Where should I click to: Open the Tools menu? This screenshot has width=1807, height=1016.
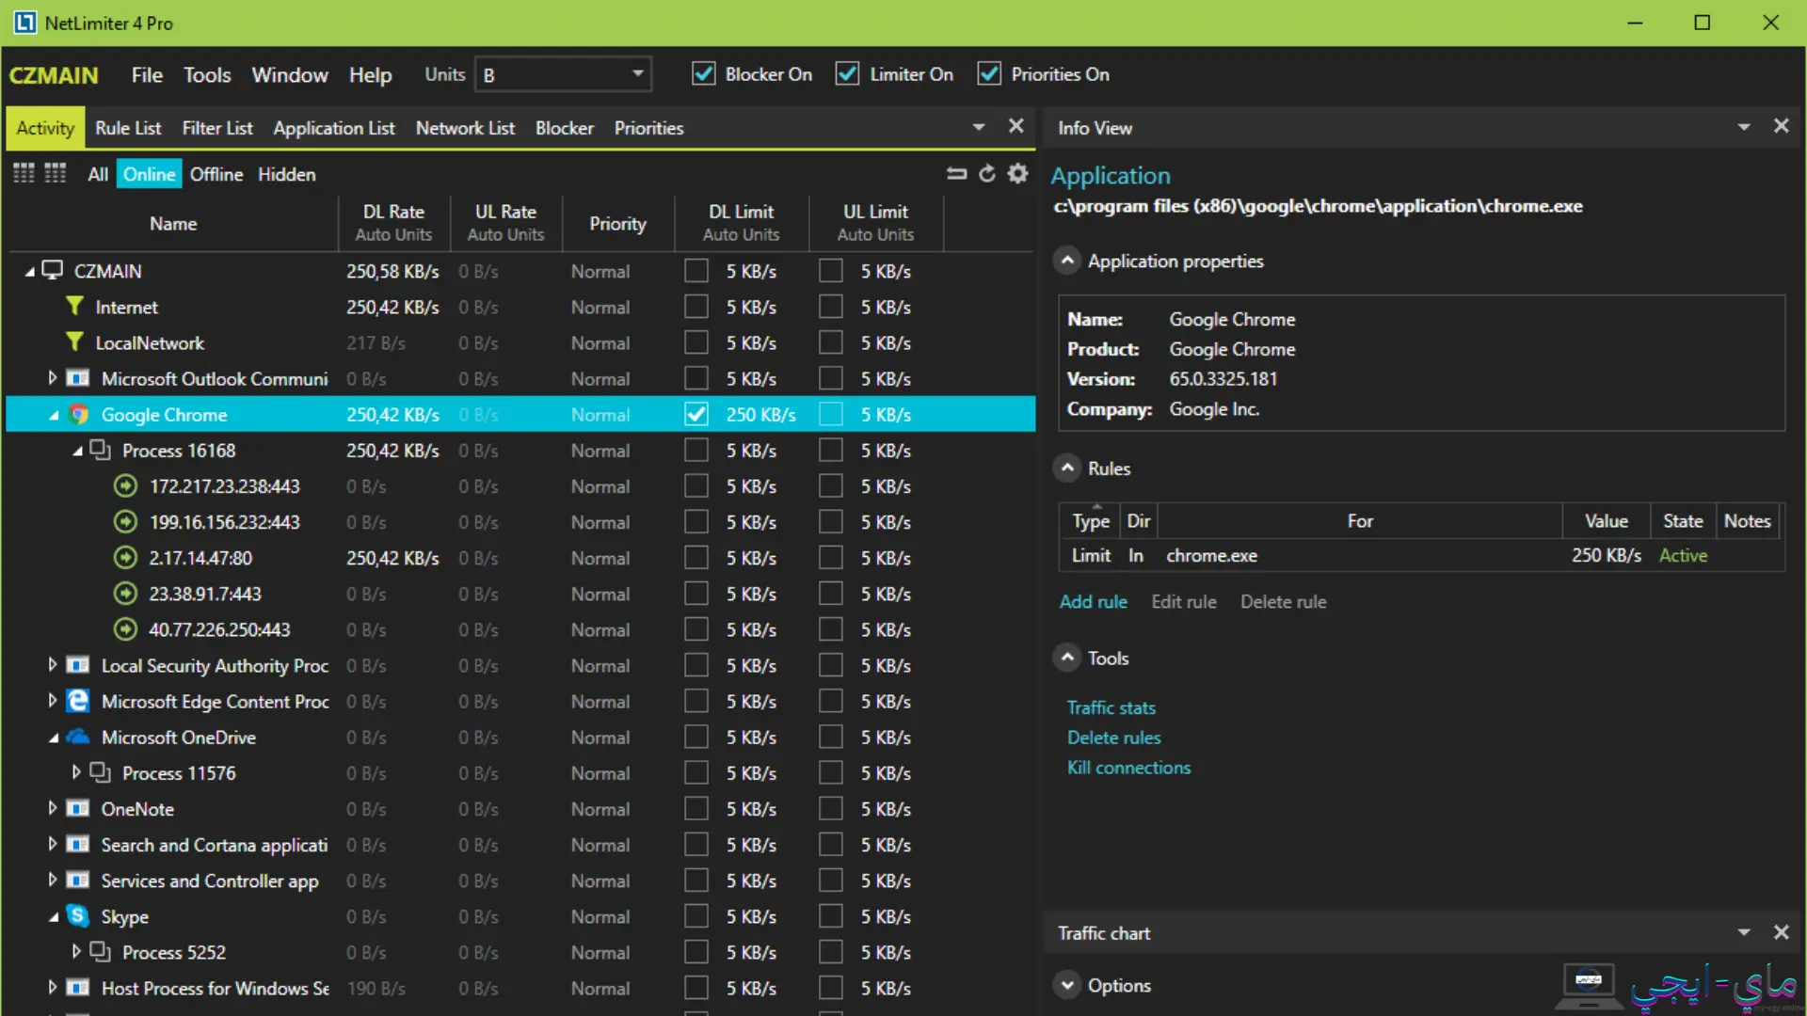click(207, 75)
